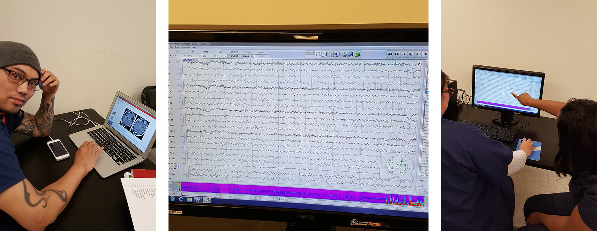Select the T4-T6 channel label
This screenshot has width=597, height=231.
point(172,142)
